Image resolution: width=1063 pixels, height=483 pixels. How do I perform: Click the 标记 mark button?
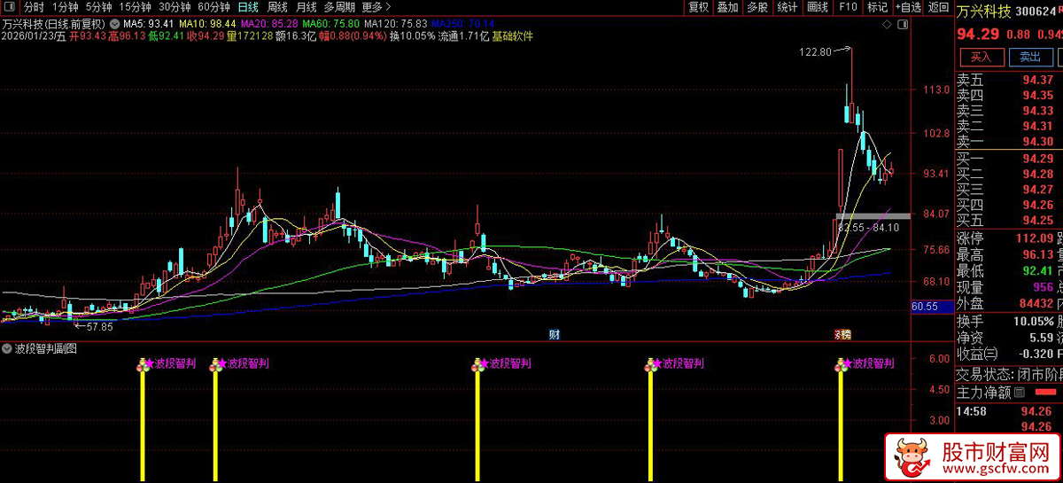click(x=877, y=7)
